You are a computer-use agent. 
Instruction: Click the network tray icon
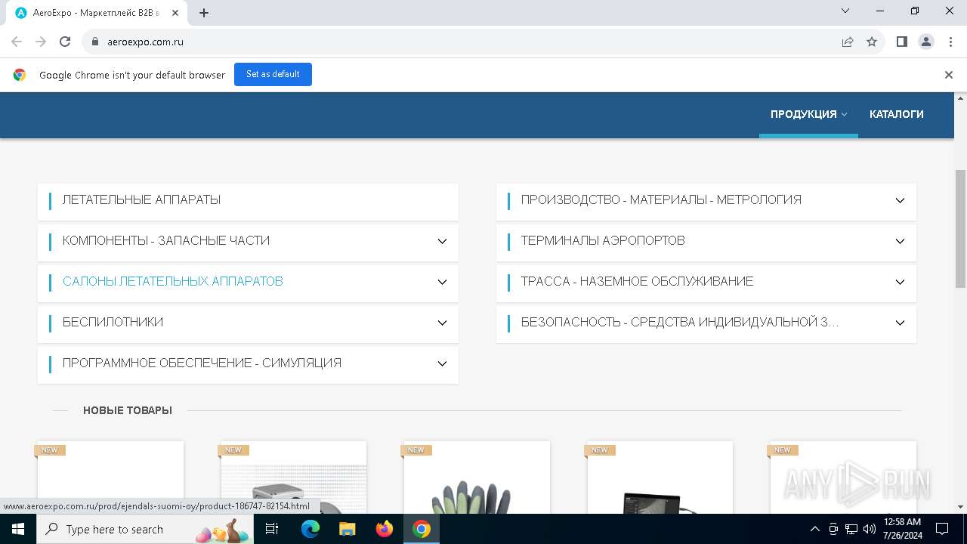(851, 529)
